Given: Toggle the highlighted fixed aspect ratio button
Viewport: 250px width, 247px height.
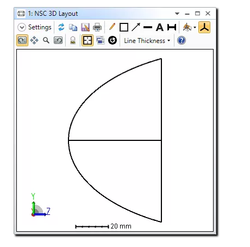Looking at the screenshot, I should click(87, 40).
